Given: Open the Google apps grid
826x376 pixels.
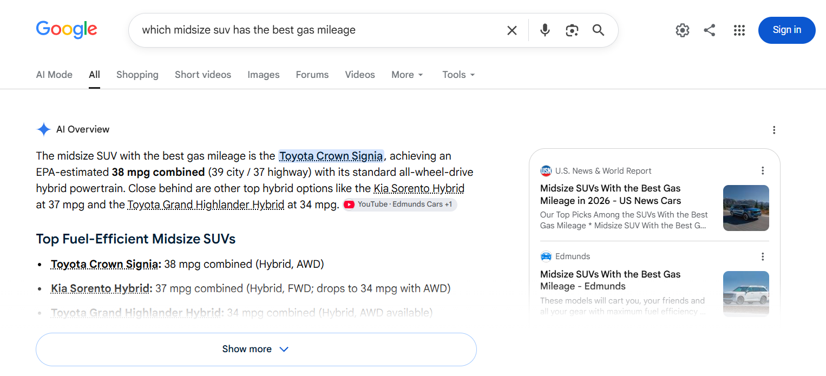Looking at the screenshot, I should (739, 30).
